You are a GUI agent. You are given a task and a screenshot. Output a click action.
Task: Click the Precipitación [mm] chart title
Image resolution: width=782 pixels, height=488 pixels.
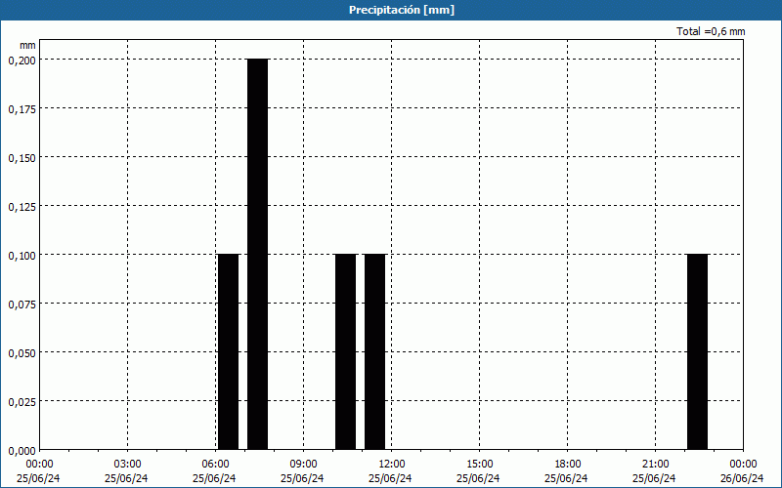coord(402,10)
